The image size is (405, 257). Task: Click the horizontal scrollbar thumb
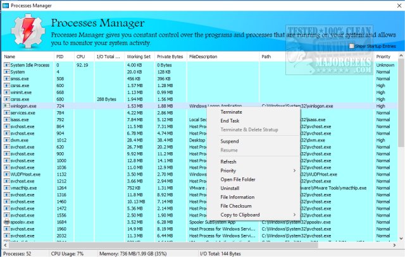163,245
